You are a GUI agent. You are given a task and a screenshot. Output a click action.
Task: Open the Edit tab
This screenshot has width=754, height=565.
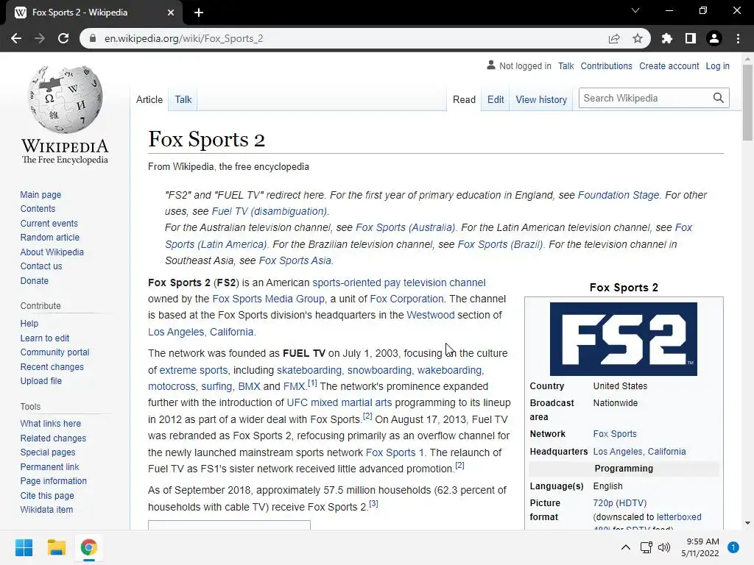(496, 99)
